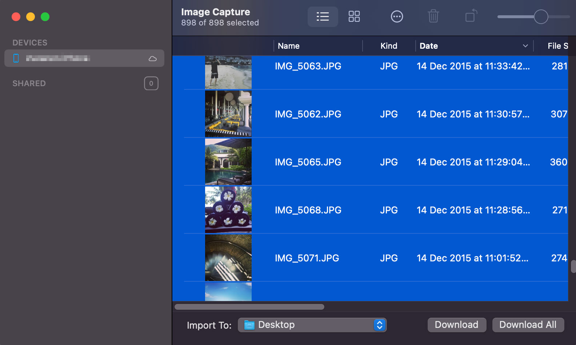The height and width of the screenshot is (345, 576).
Task: Sort by the Kind column header
Action: [389, 46]
